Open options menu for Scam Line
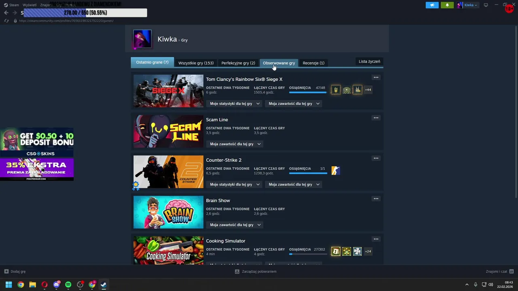This screenshot has height=291, width=518. click(376, 118)
